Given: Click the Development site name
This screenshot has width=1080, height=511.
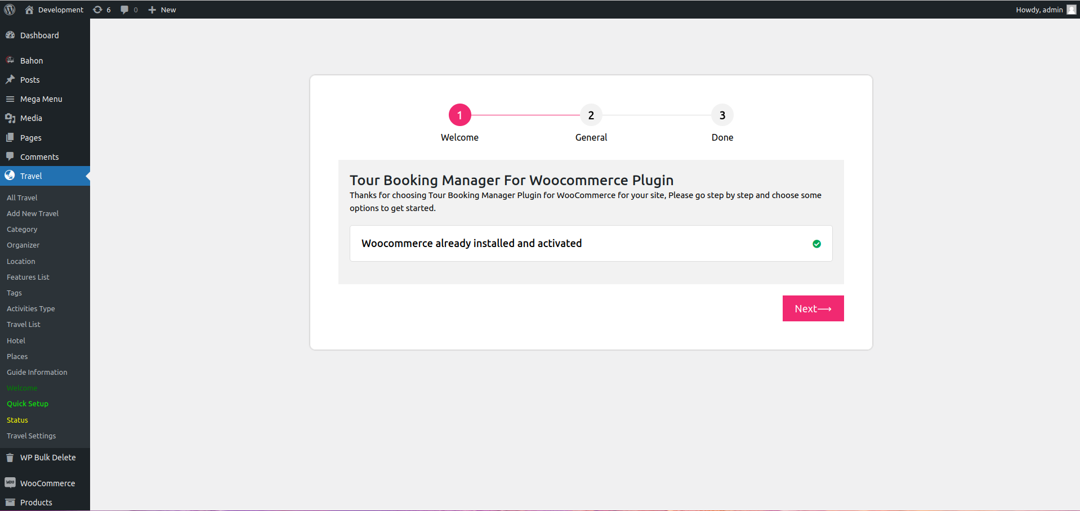Looking at the screenshot, I should [x=61, y=10].
